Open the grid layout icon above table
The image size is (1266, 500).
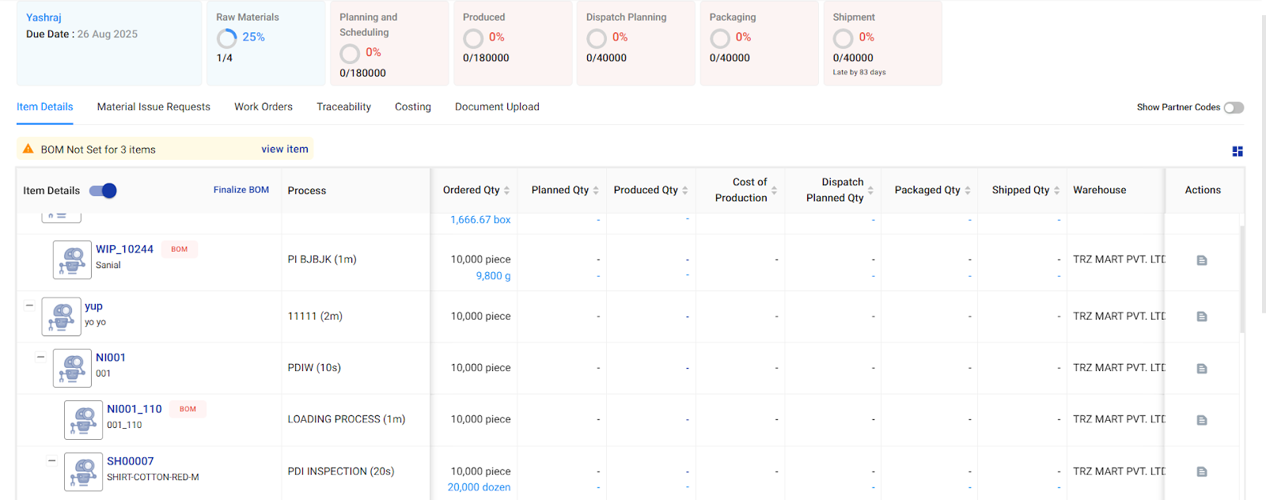pos(1238,151)
